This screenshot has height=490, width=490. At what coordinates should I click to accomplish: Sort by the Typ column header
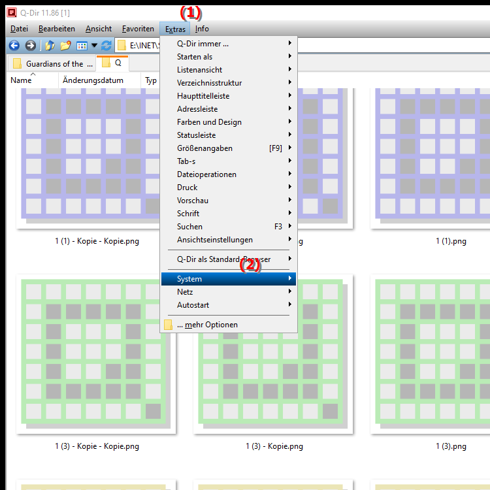(x=151, y=80)
